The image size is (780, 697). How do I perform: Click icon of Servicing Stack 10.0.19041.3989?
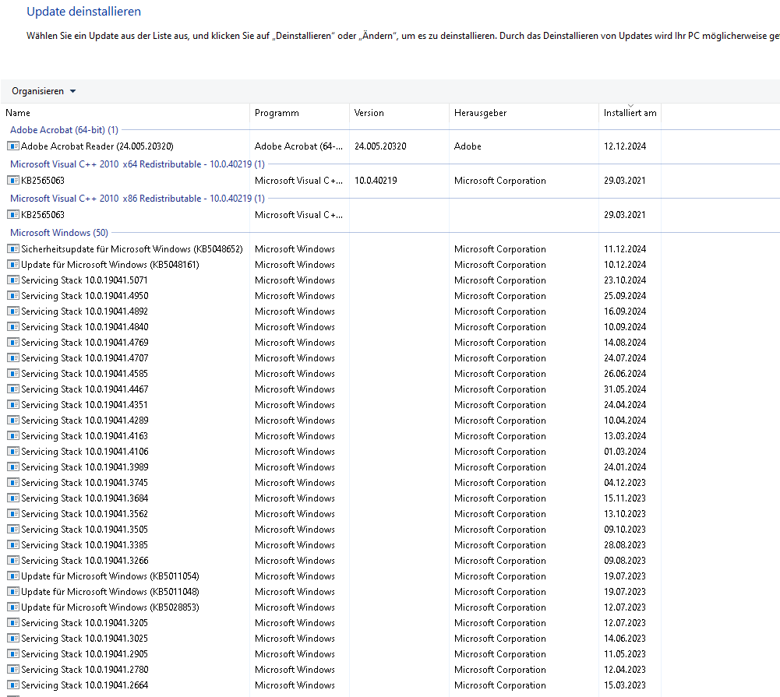click(x=13, y=466)
